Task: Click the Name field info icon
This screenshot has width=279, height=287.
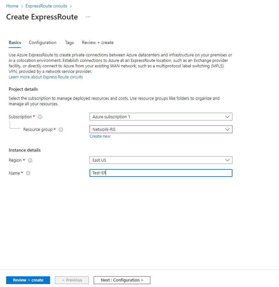Action: point(28,173)
